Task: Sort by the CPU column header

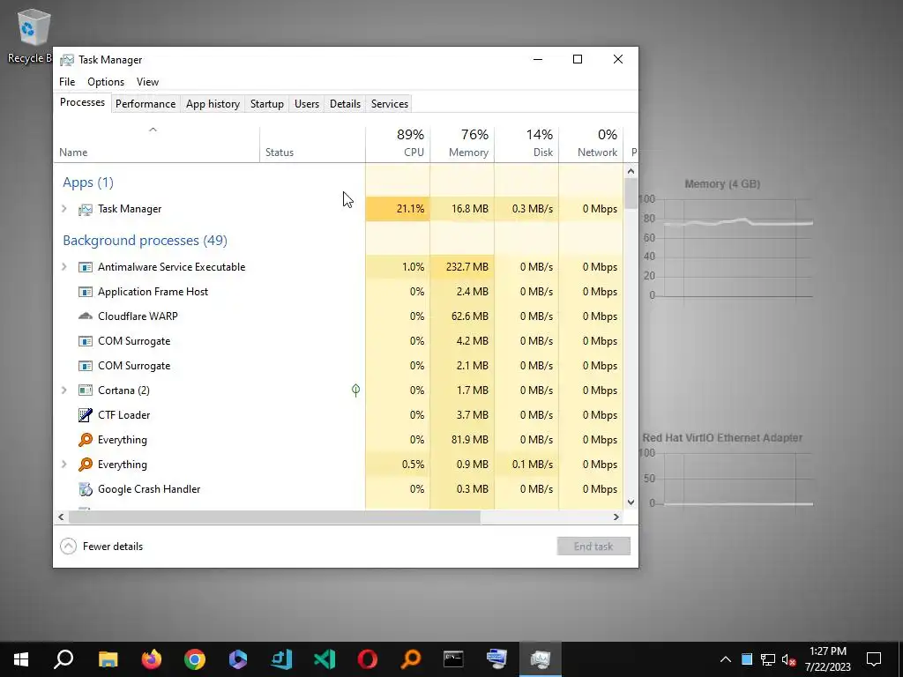Action: [x=398, y=144]
